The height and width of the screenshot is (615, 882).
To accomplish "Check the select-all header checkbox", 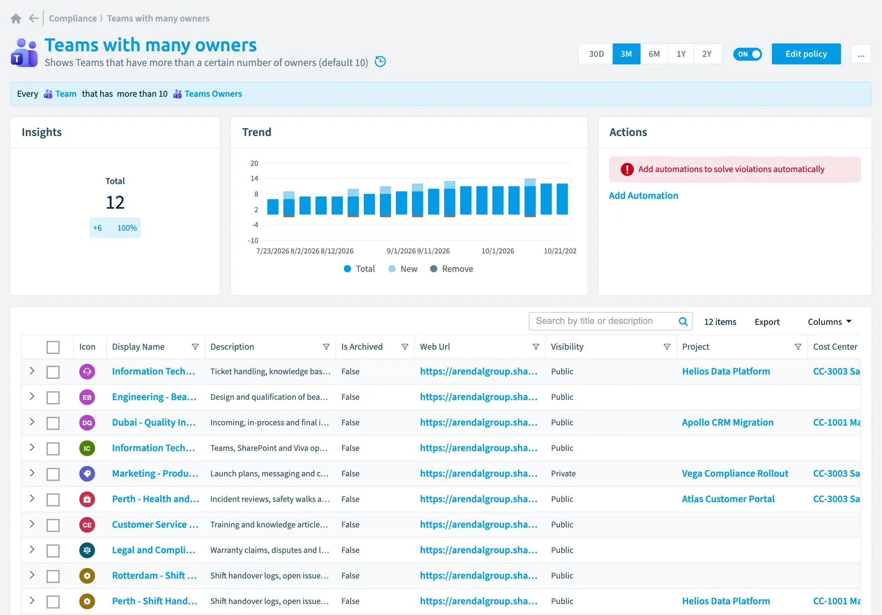I will pyautogui.click(x=53, y=347).
